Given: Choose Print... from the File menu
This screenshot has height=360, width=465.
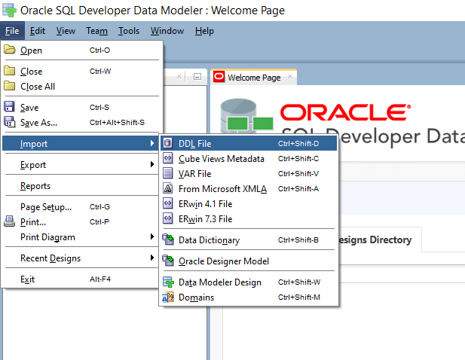Looking at the screenshot, I should (81, 222).
